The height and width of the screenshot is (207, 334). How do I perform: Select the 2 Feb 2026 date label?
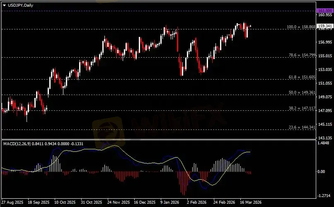coord(196,202)
